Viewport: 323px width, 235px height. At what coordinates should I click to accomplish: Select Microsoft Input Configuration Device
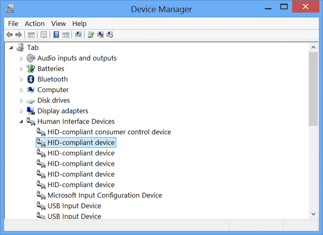pos(105,195)
